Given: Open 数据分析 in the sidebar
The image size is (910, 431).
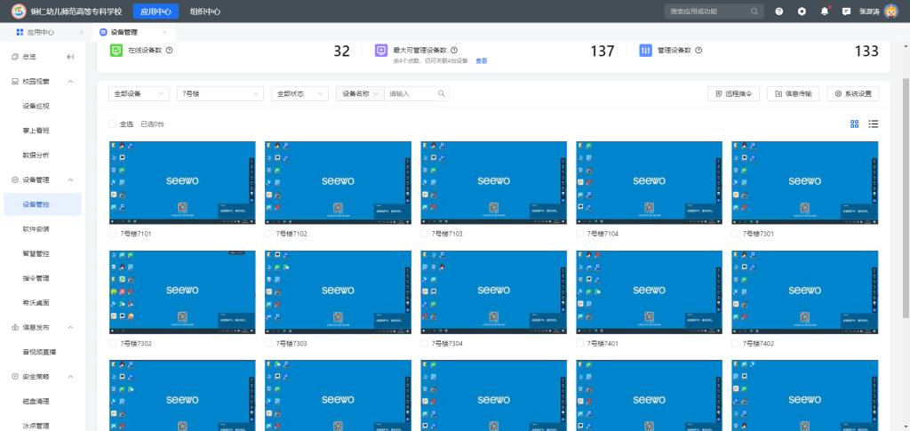Looking at the screenshot, I should point(36,155).
